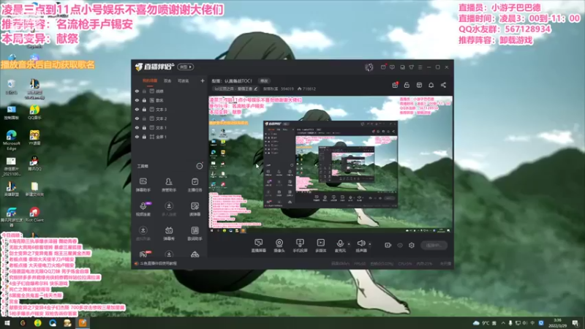585x329 pixels.
Task: Open the toolbox more options circle icon
Action: (200, 166)
